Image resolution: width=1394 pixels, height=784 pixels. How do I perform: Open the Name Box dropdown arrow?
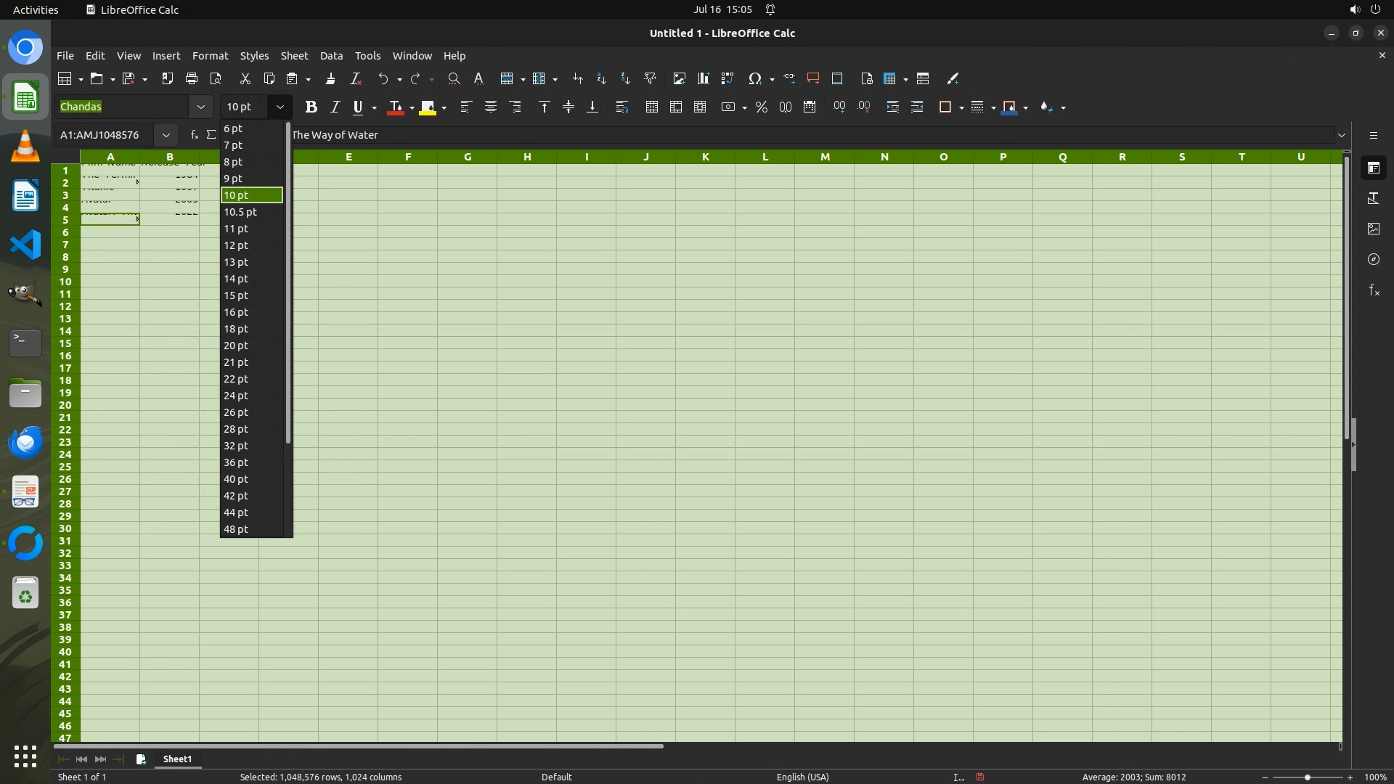[166, 135]
